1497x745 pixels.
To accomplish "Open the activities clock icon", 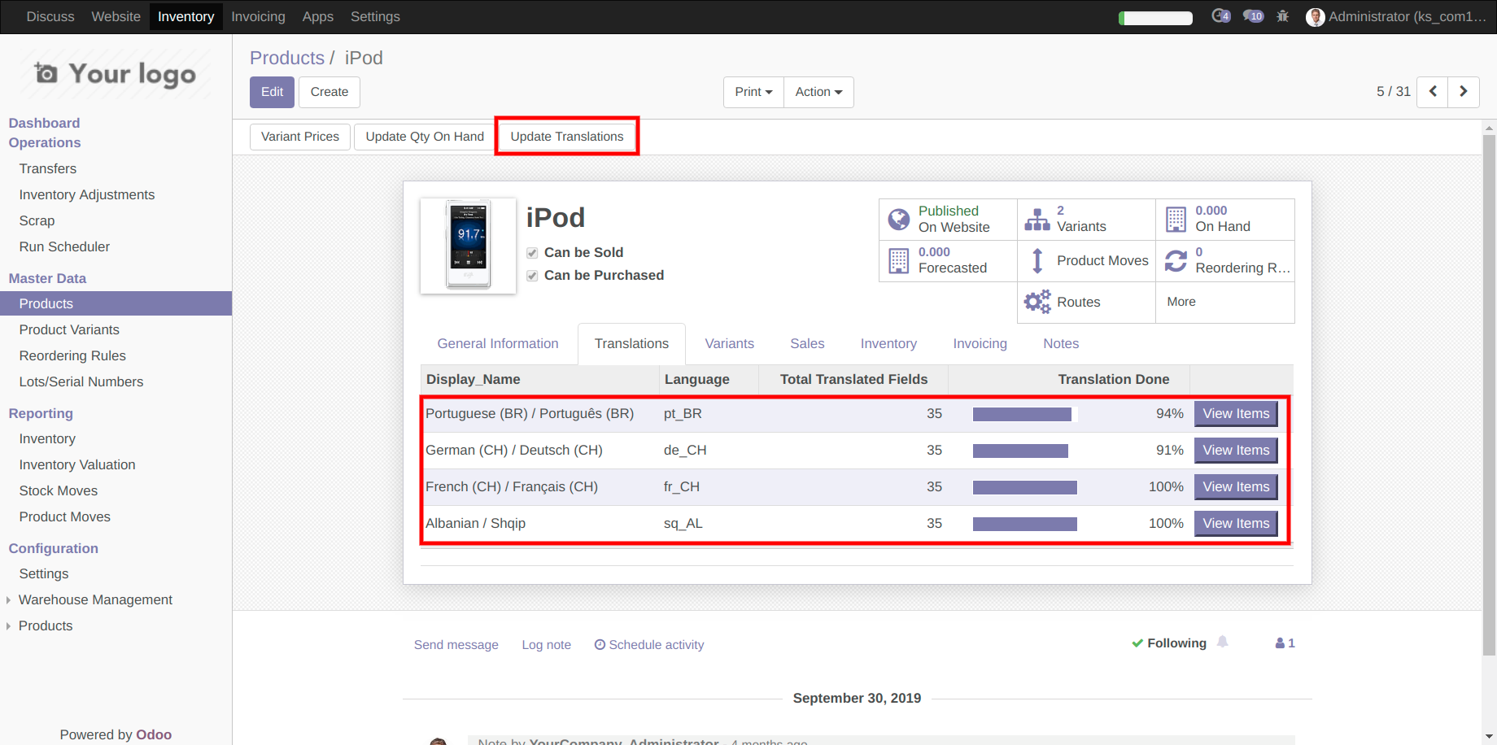I will click(1220, 16).
